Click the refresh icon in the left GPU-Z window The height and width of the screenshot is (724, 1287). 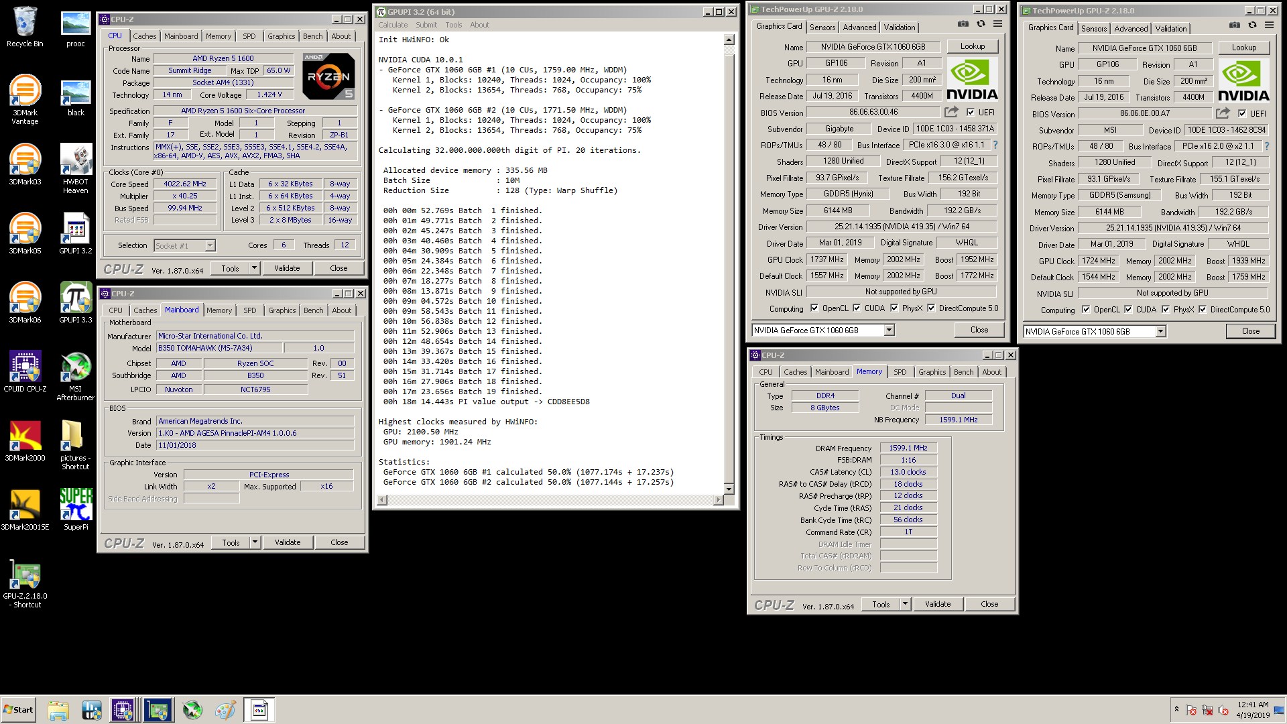coord(981,24)
